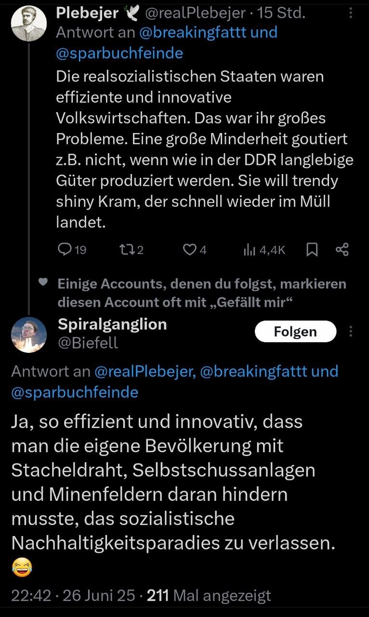This screenshot has width=369, height=617.
Task: Open the three-dot menu next to the Folgen button
Action: tap(351, 332)
